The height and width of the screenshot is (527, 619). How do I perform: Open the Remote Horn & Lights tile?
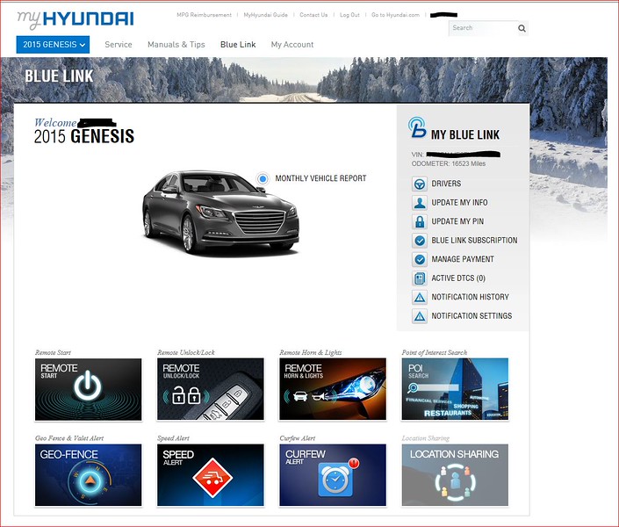tap(333, 389)
